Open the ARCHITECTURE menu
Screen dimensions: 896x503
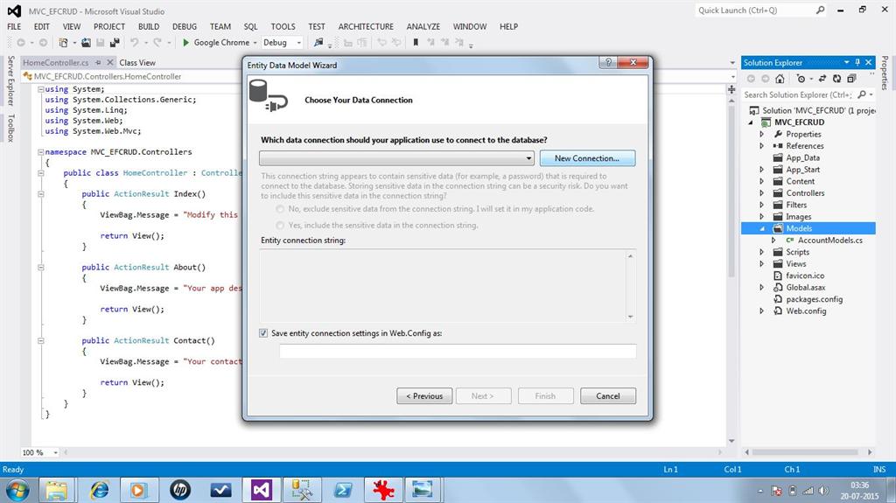[366, 26]
